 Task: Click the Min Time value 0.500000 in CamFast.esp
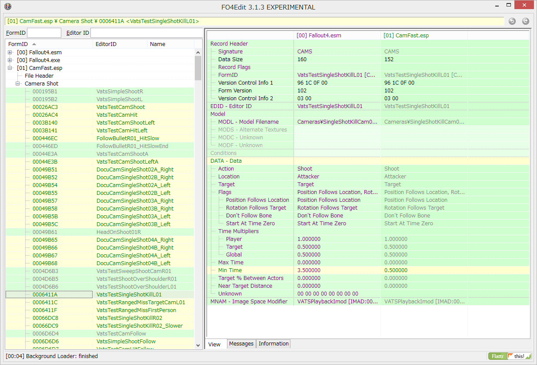[396, 270]
